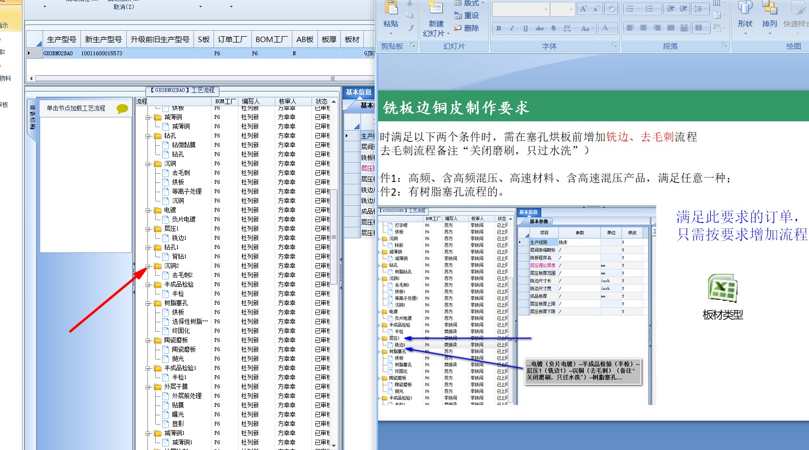Collapse the 沉铜2 tree node
Image resolution: width=809 pixels, height=450 pixels.
coord(148,266)
